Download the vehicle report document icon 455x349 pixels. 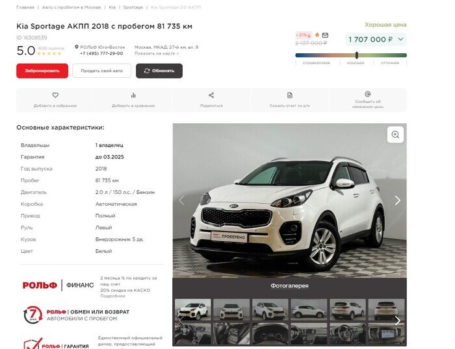click(290, 95)
